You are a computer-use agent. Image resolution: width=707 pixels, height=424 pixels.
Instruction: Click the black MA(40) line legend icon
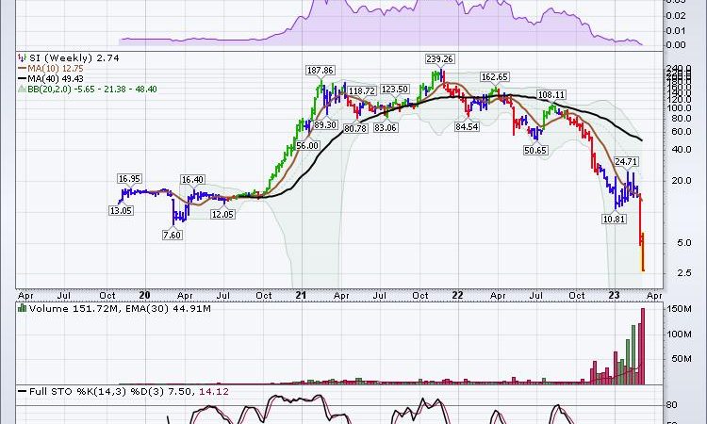pyautogui.click(x=22, y=79)
